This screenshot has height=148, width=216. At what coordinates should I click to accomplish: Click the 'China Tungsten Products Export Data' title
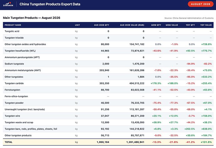click(x=50, y=4)
